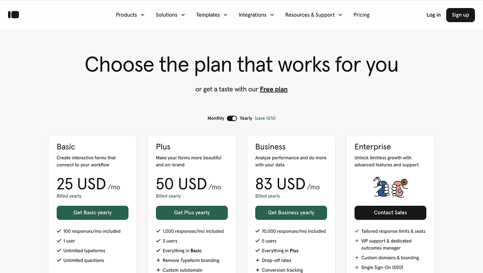Click plus icon beside Conversion tracking

(x=258, y=270)
